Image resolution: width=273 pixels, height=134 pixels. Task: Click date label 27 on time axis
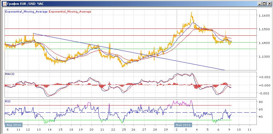click(144, 130)
